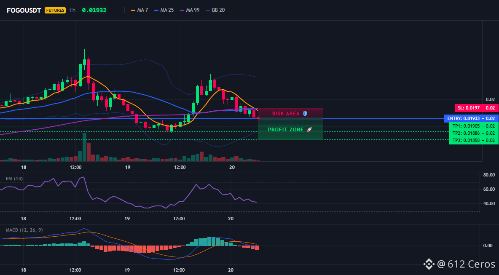Click the blue MA 25 legend marker
The height and width of the screenshot is (275, 499).
[x=156, y=10]
